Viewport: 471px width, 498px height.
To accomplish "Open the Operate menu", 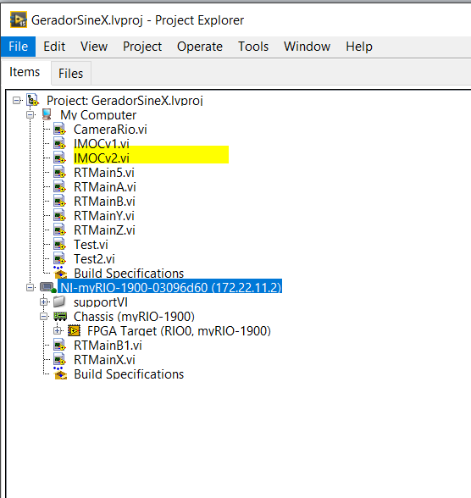I will [x=200, y=47].
